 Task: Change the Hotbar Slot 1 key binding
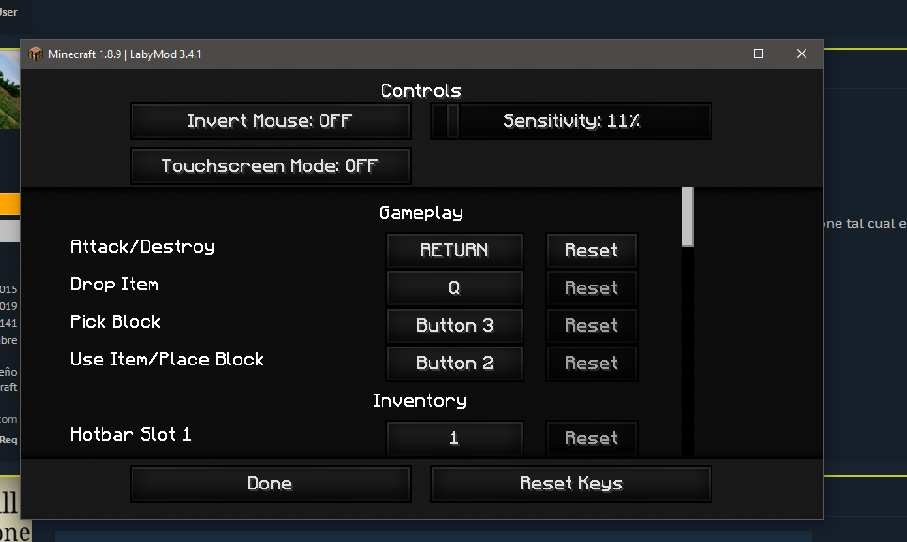[x=455, y=439]
